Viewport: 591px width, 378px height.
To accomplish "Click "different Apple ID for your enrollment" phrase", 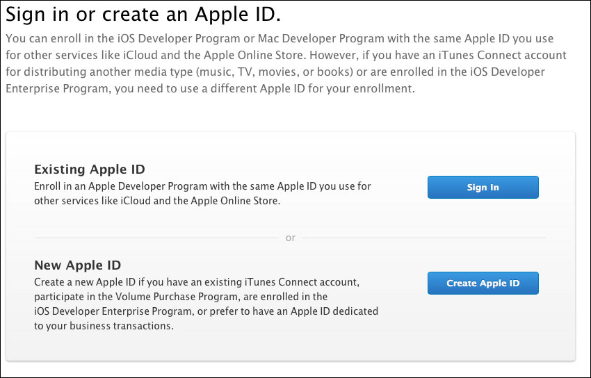I will pyautogui.click(x=312, y=89).
